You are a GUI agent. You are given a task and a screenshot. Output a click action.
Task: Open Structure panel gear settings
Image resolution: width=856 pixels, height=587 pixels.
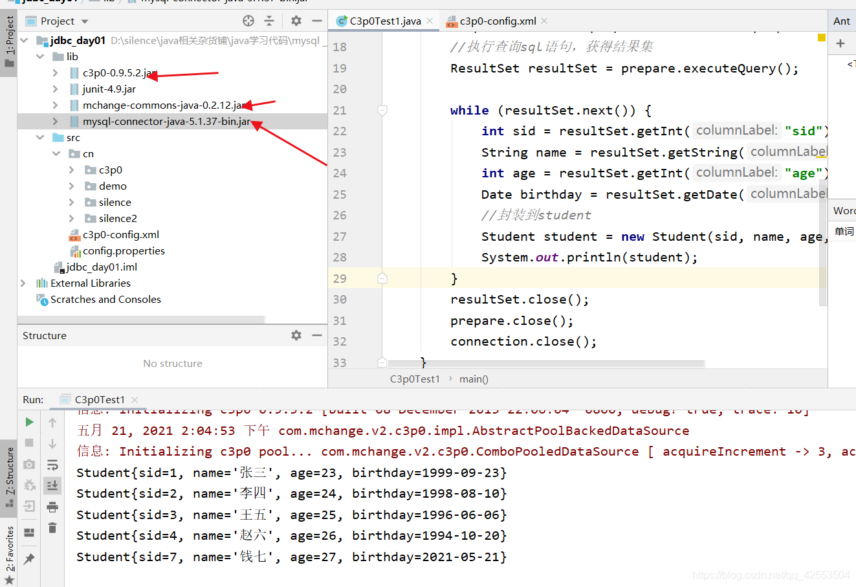click(296, 335)
